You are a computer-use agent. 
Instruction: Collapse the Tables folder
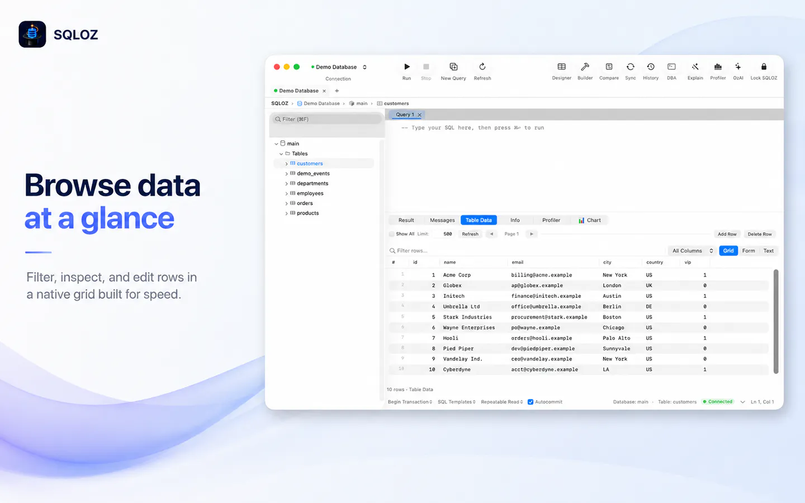point(281,154)
